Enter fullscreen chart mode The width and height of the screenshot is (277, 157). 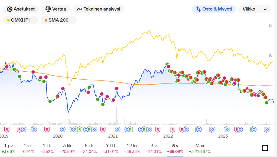(265, 148)
